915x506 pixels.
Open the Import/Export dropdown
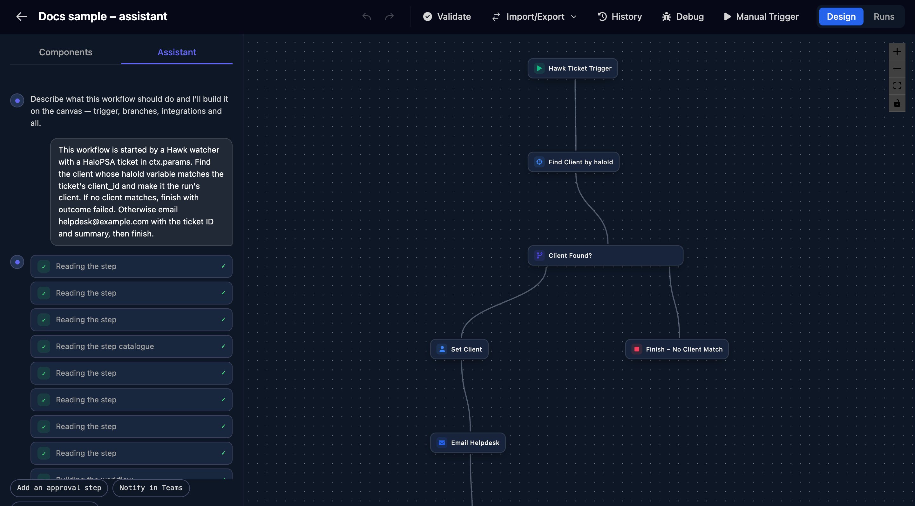coord(534,16)
